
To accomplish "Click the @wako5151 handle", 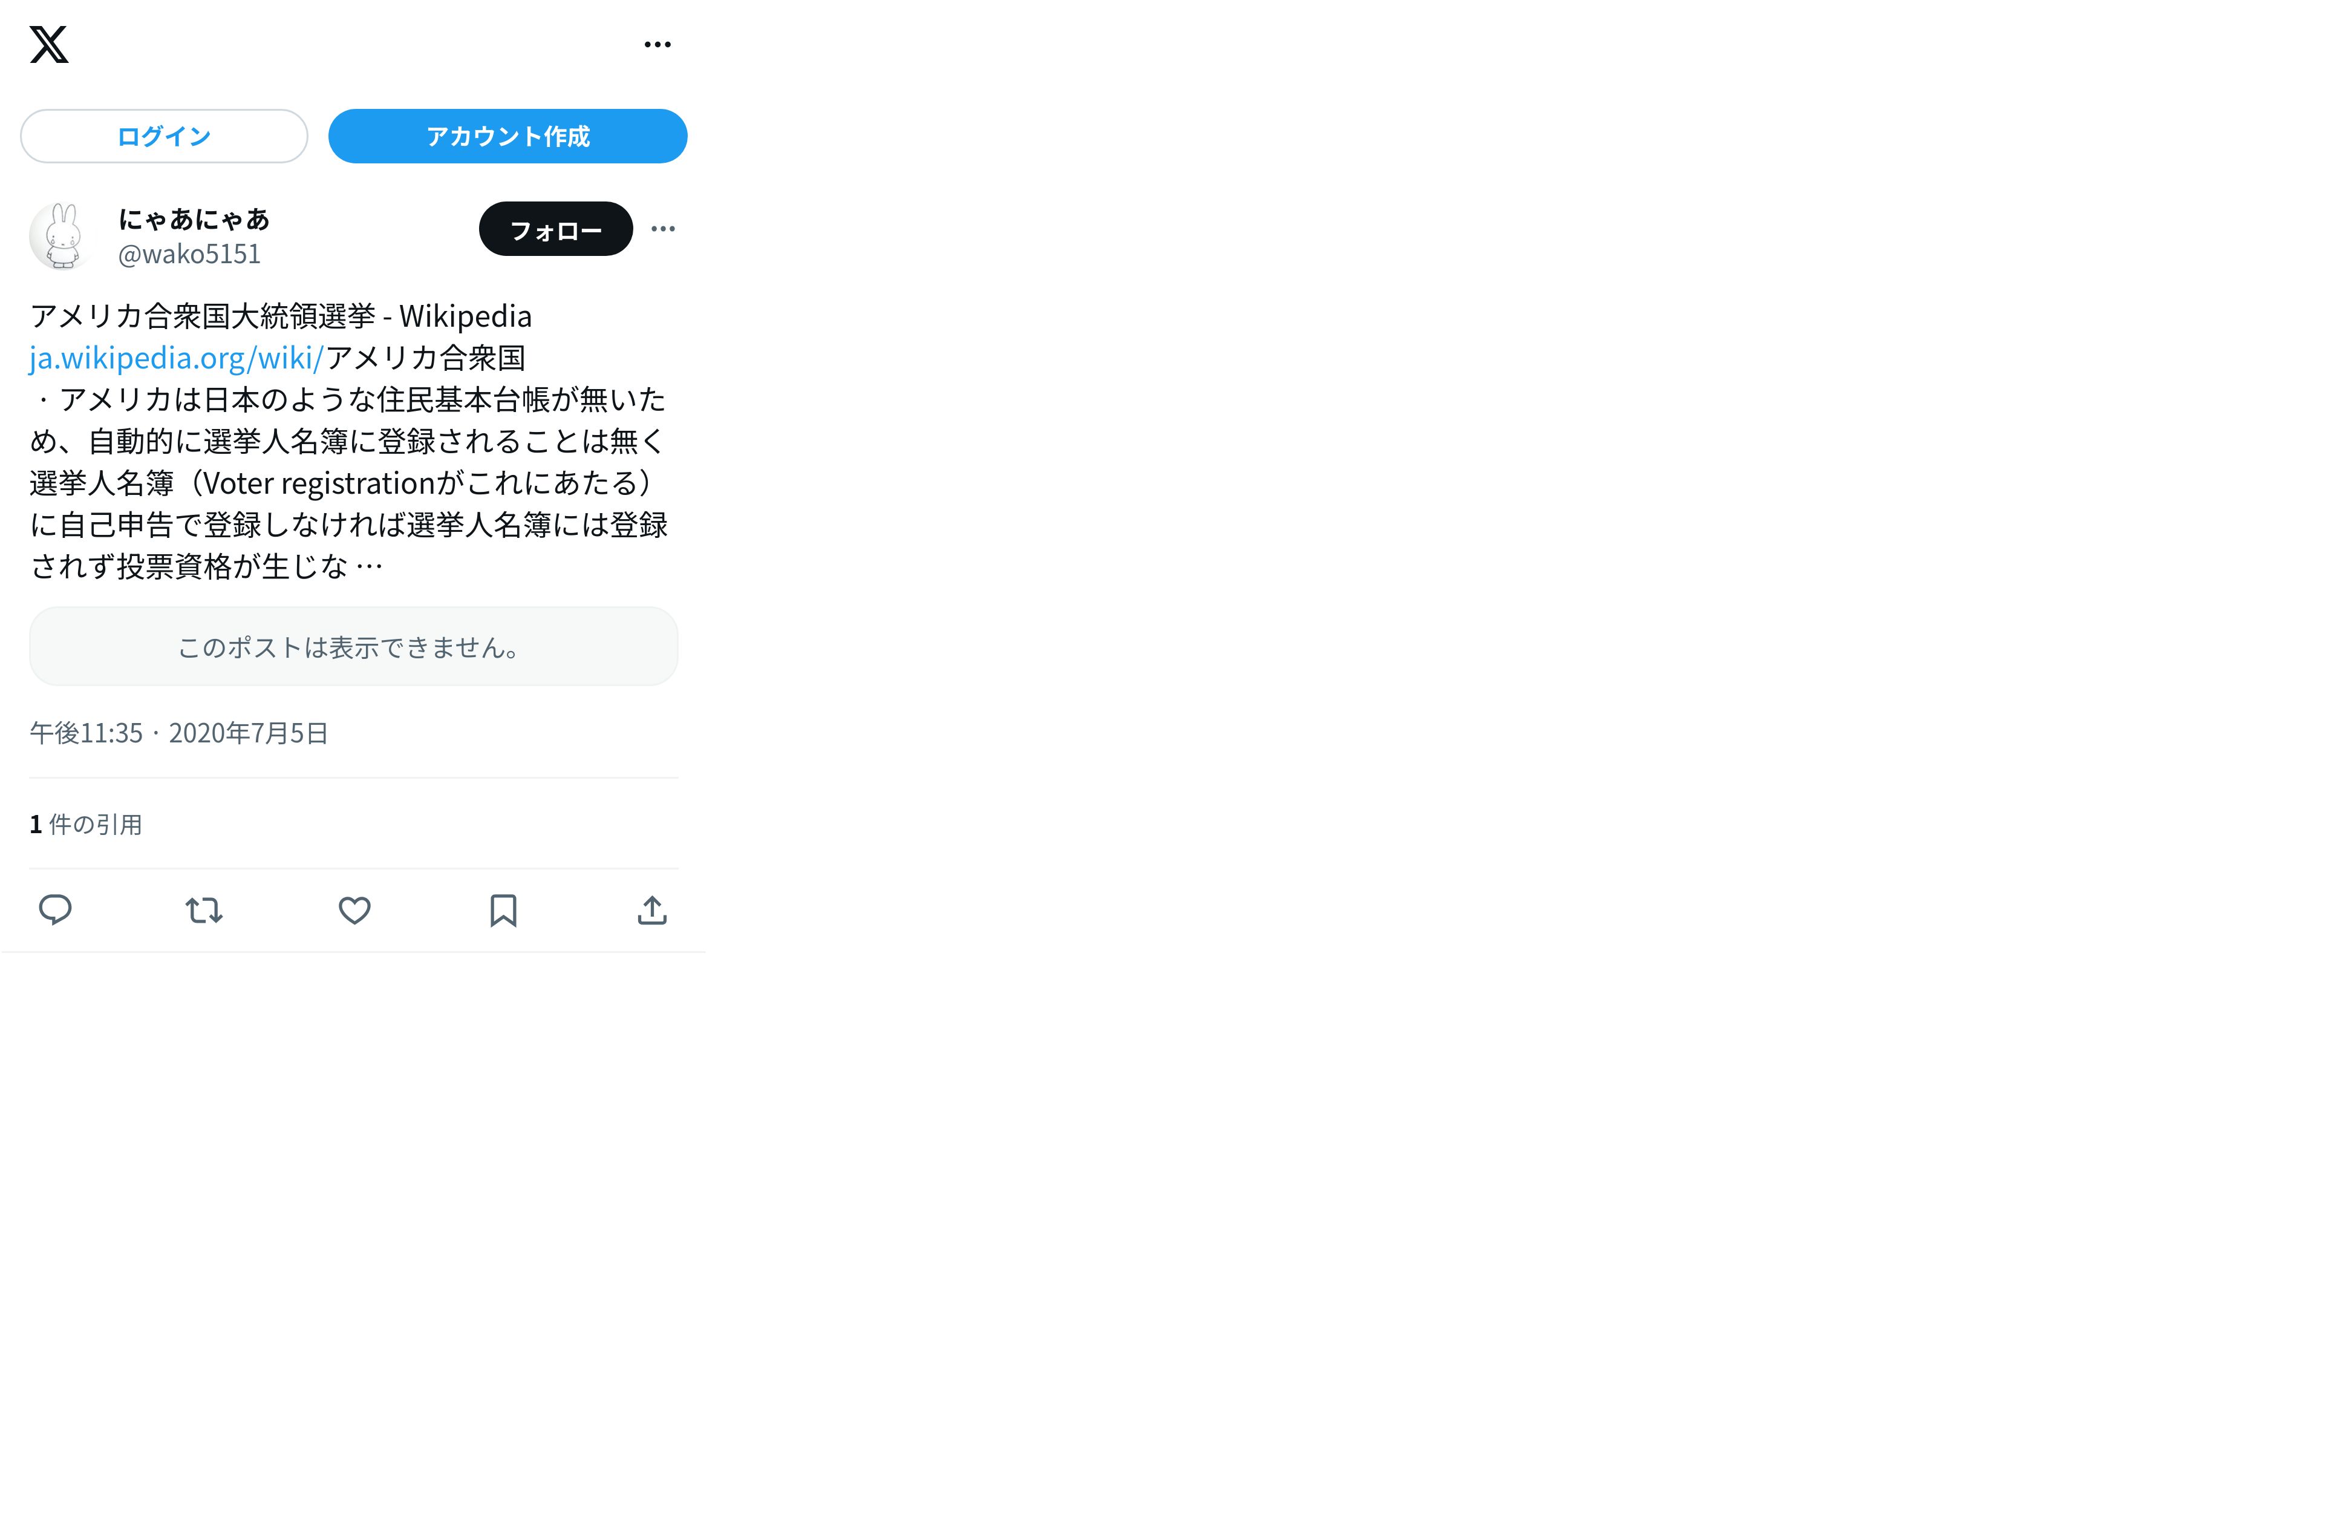I will click(189, 254).
